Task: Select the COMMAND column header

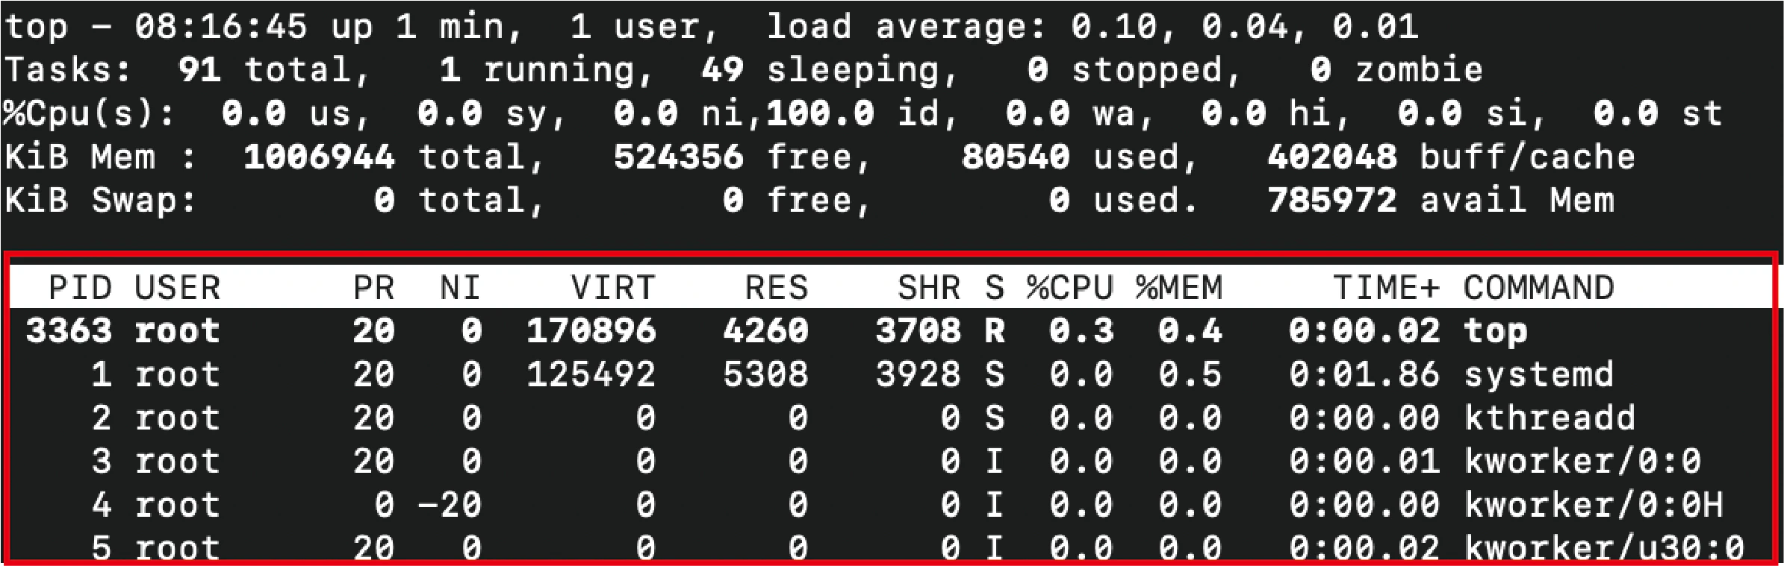Action: point(1538,288)
